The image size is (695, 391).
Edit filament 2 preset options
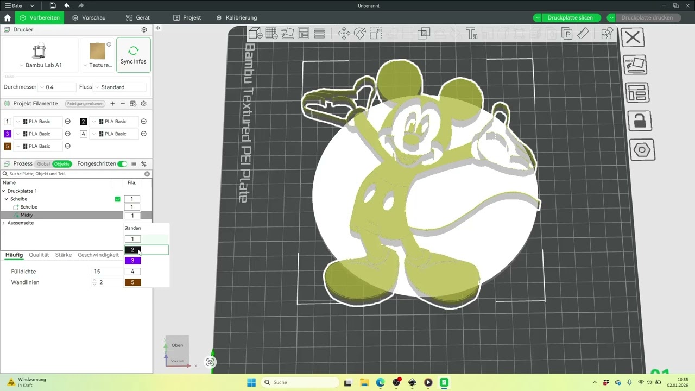point(144,122)
